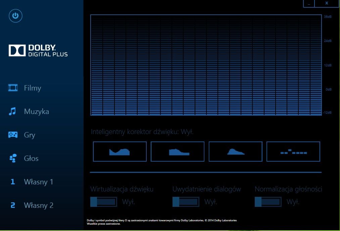Click the 36dB scale label

pos(328,17)
